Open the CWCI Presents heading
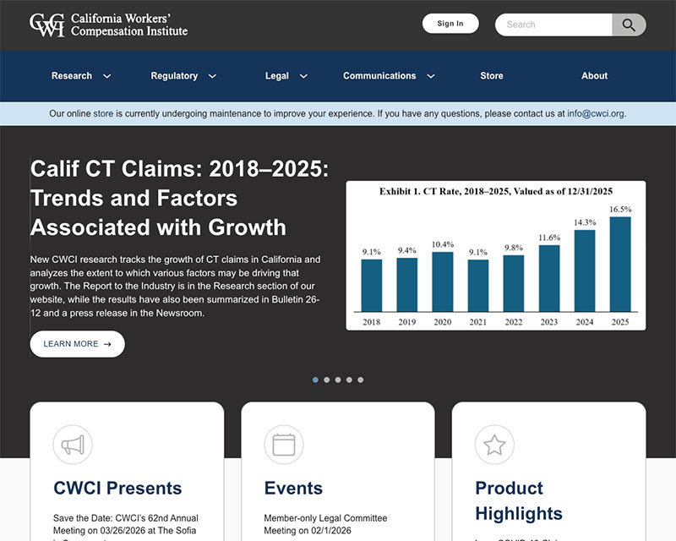 [117, 489]
